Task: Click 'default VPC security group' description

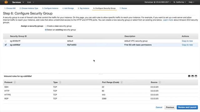Action: click(136, 41)
